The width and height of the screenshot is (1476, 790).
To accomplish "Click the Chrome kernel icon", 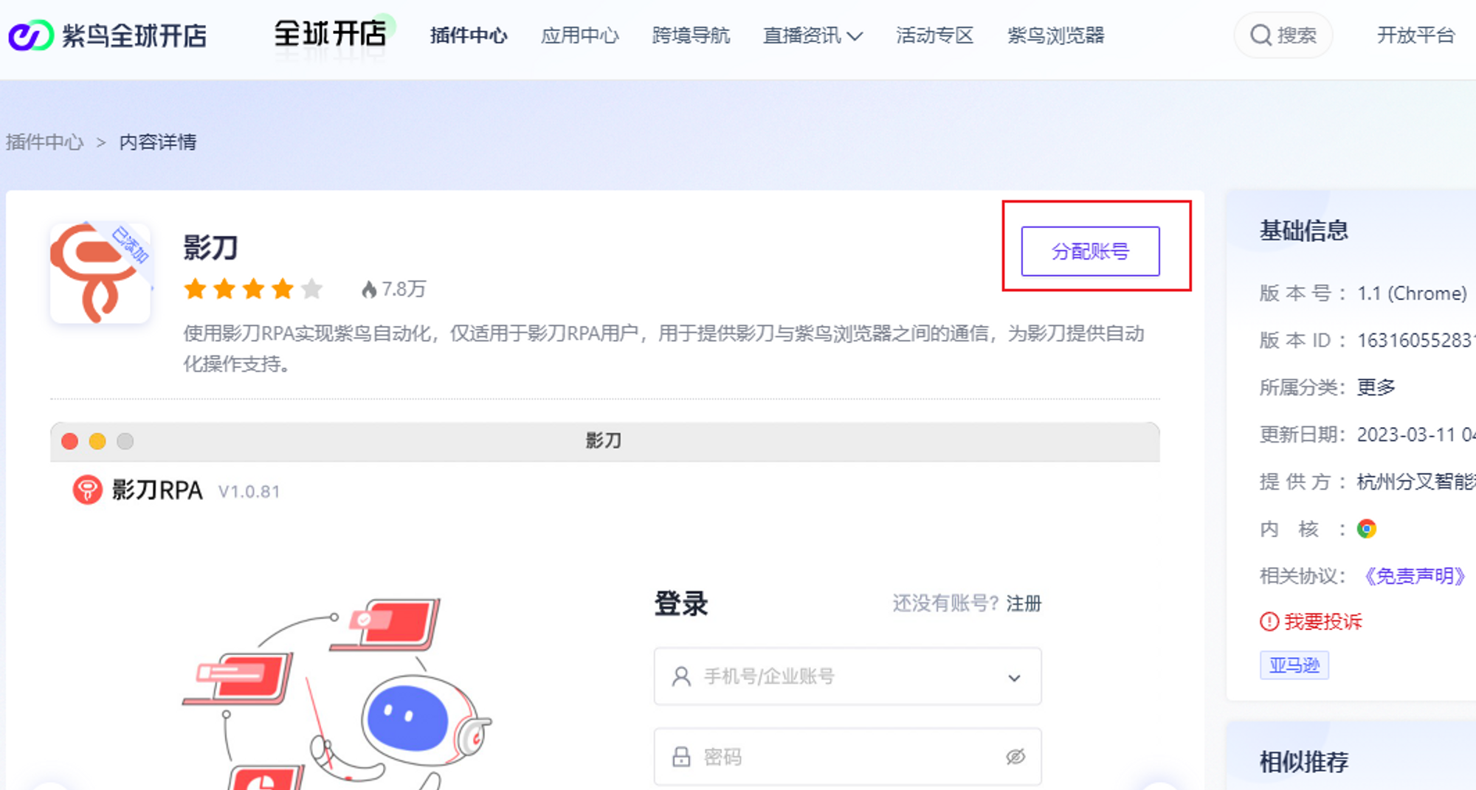I will (x=1367, y=529).
